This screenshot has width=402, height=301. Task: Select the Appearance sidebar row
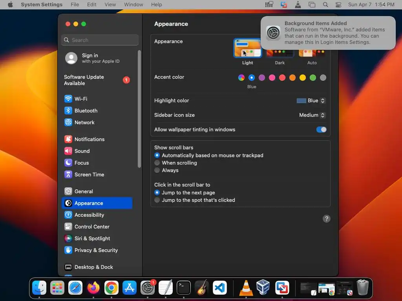[97, 203]
